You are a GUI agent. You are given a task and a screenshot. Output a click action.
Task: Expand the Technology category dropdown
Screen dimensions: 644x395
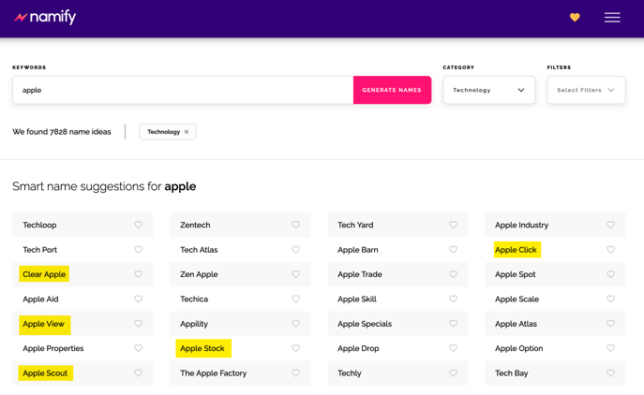pyautogui.click(x=488, y=90)
